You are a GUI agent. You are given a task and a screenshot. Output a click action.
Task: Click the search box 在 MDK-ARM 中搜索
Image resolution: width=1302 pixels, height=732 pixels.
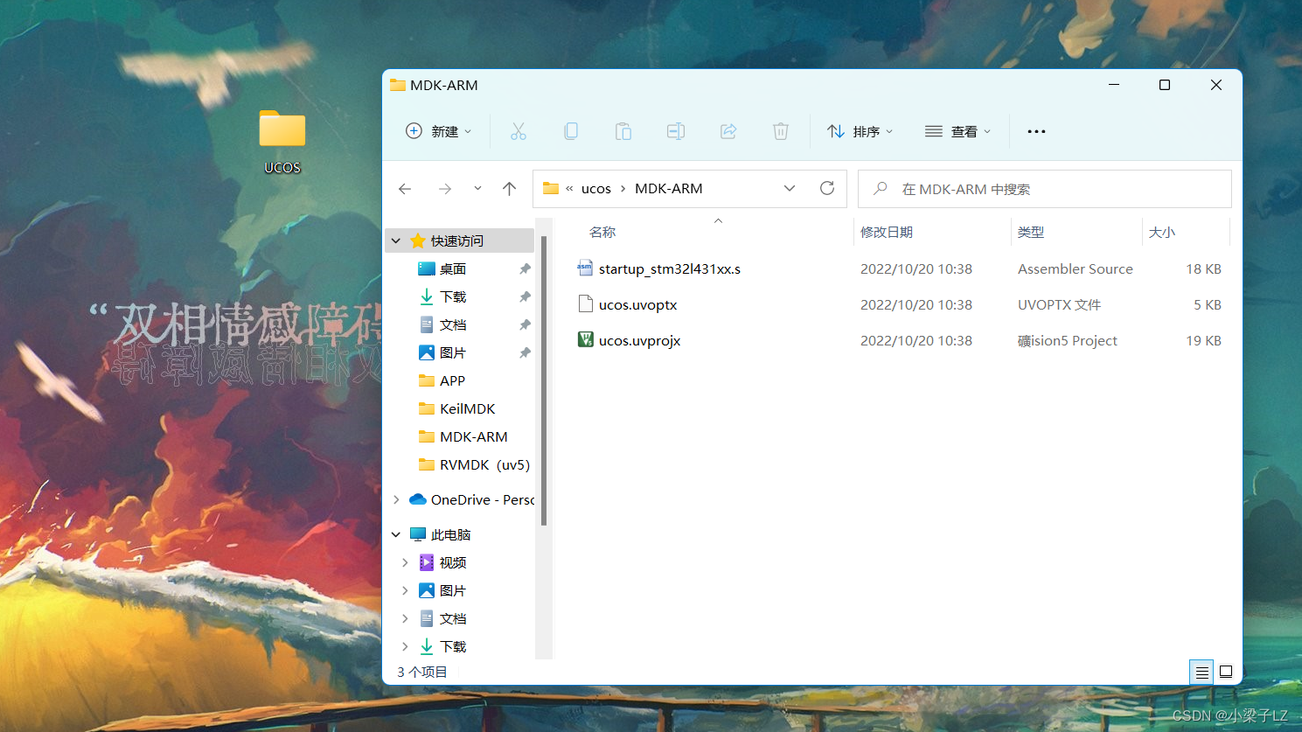(1045, 189)
